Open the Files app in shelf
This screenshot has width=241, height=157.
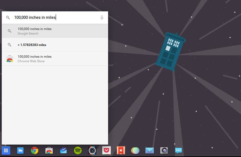20,150
